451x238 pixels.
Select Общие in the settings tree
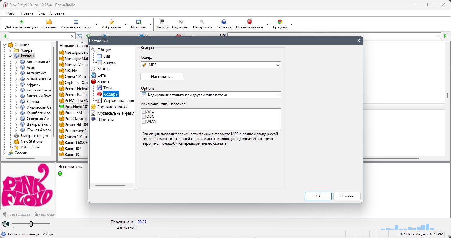click(x=104, y=50)
